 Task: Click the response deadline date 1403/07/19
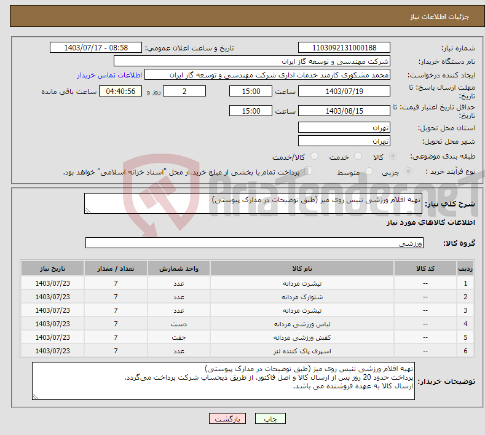[344, 91]
